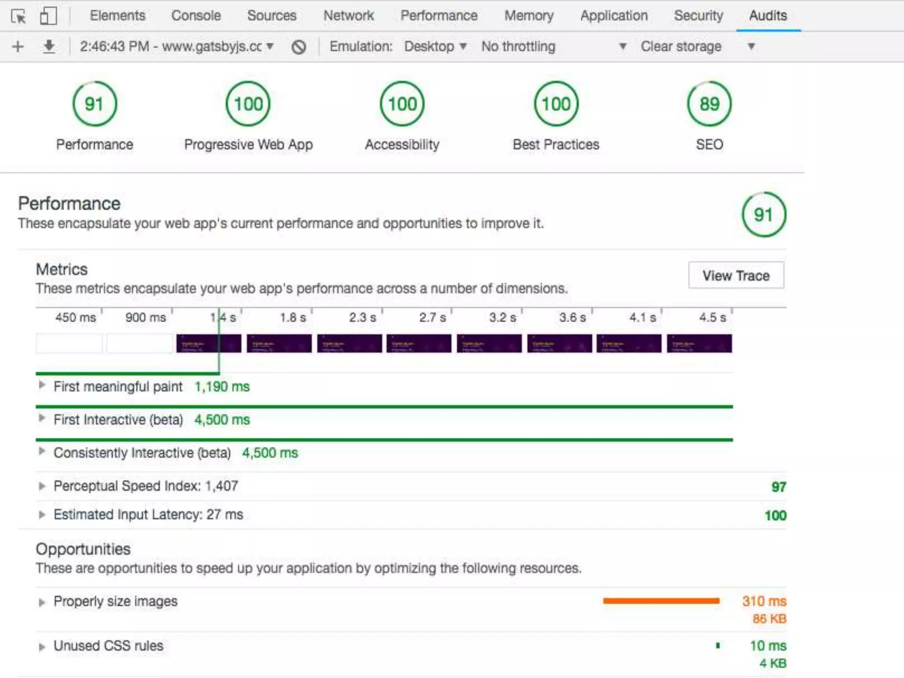904x678 pixels.
Task: Open the audit report selector dropdown
Action: click(x=177, y=46)
